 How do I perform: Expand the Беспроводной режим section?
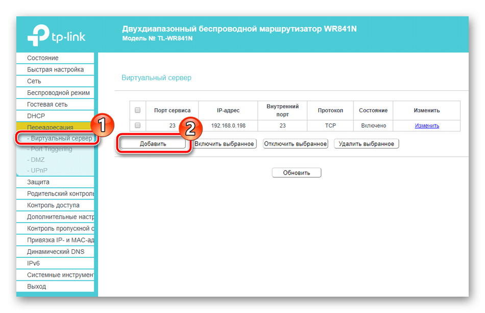click(58, 93)
